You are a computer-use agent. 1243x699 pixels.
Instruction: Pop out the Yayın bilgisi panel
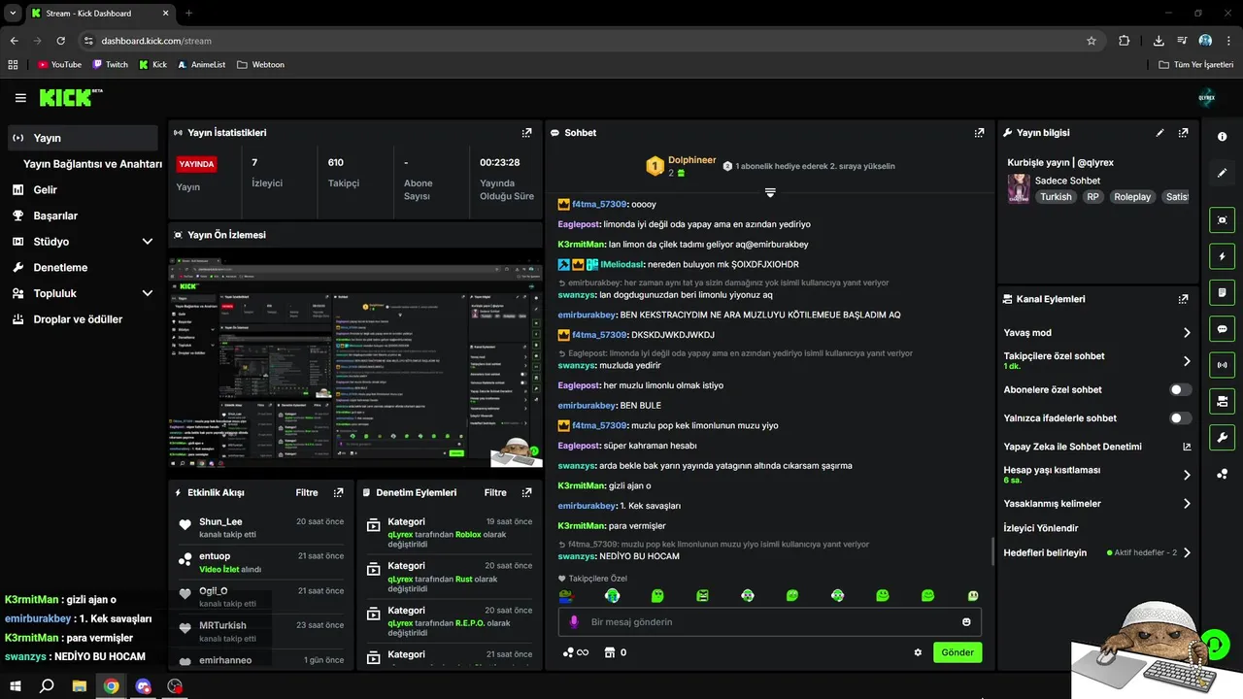(x=1183, y=133)
